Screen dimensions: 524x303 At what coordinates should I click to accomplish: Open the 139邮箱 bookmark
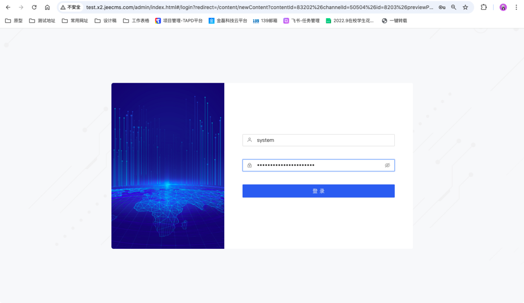pos(265,21)
